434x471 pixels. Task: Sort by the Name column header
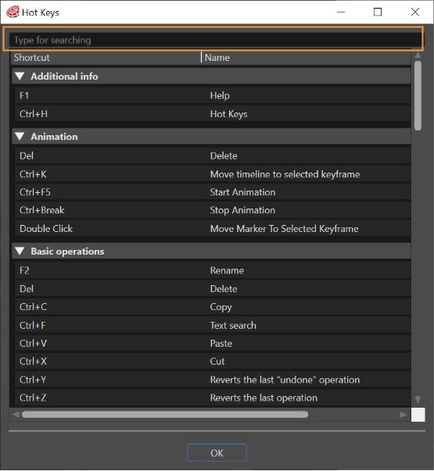coord(307,58)
